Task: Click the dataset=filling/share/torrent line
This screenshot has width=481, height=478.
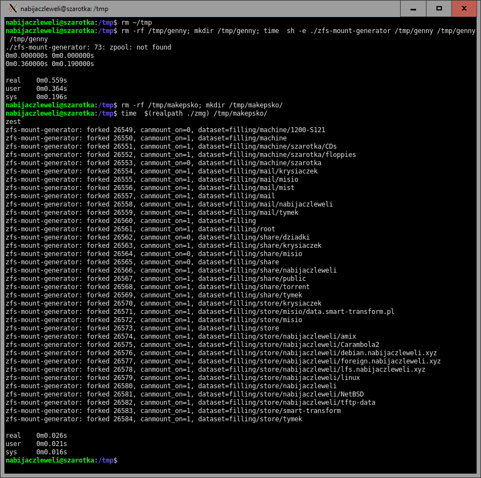Action: point(157,287)
